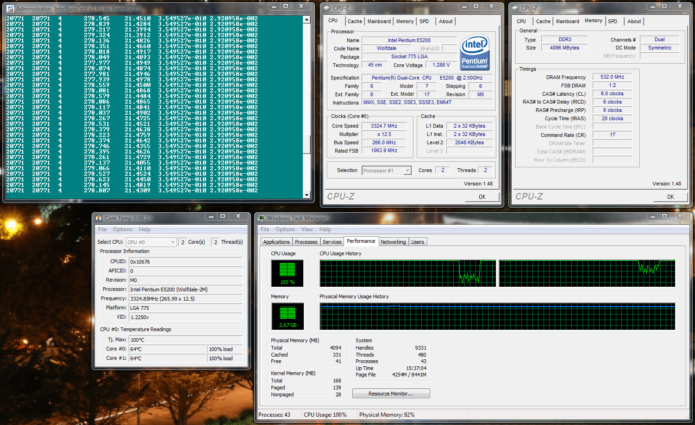Click the 'x 12.5' multiplier value
The width and height of the screenshot is (695, 425).
pyautogui.click(x=384, y=134)
